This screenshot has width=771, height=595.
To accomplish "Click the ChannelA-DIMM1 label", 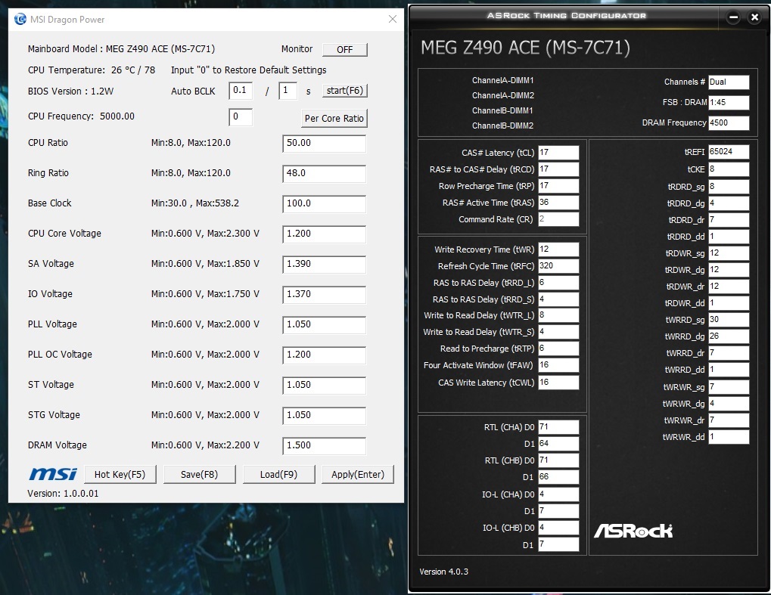I will click(502, 81).
